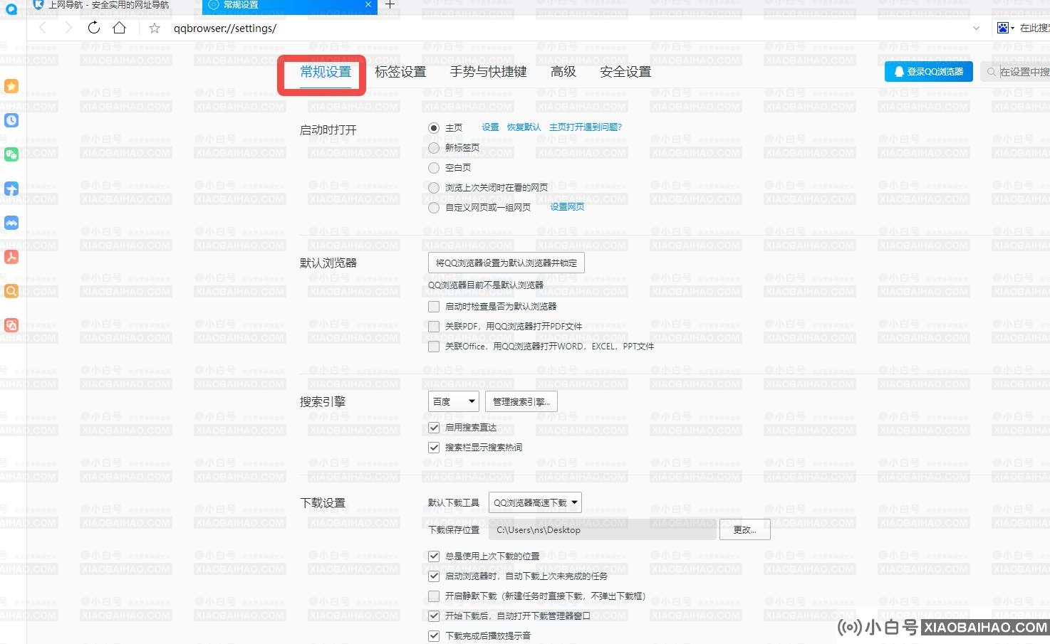Click the 恢复默认 link

[x=524, y=127]
